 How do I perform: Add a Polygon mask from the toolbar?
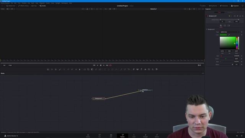[x=113, y=69]
